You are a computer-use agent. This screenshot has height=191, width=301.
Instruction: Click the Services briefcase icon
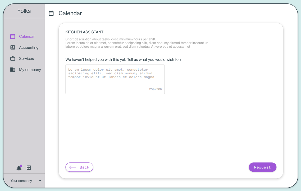tap(13, 58)
